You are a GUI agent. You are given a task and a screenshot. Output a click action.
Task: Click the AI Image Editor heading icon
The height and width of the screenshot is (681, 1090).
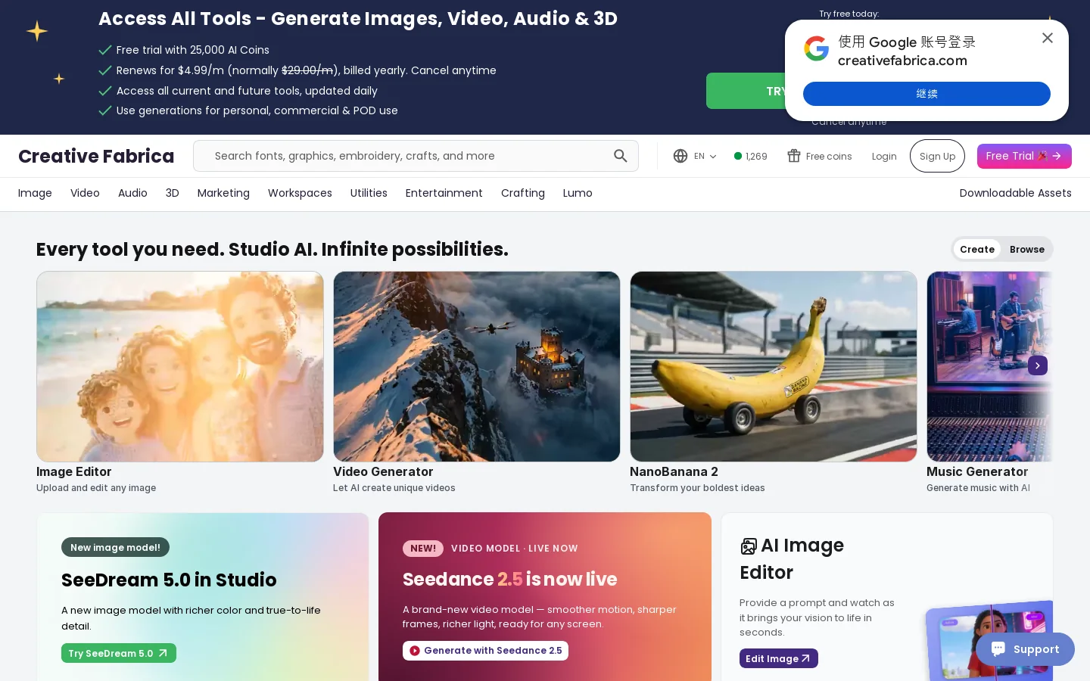(749, 546)
